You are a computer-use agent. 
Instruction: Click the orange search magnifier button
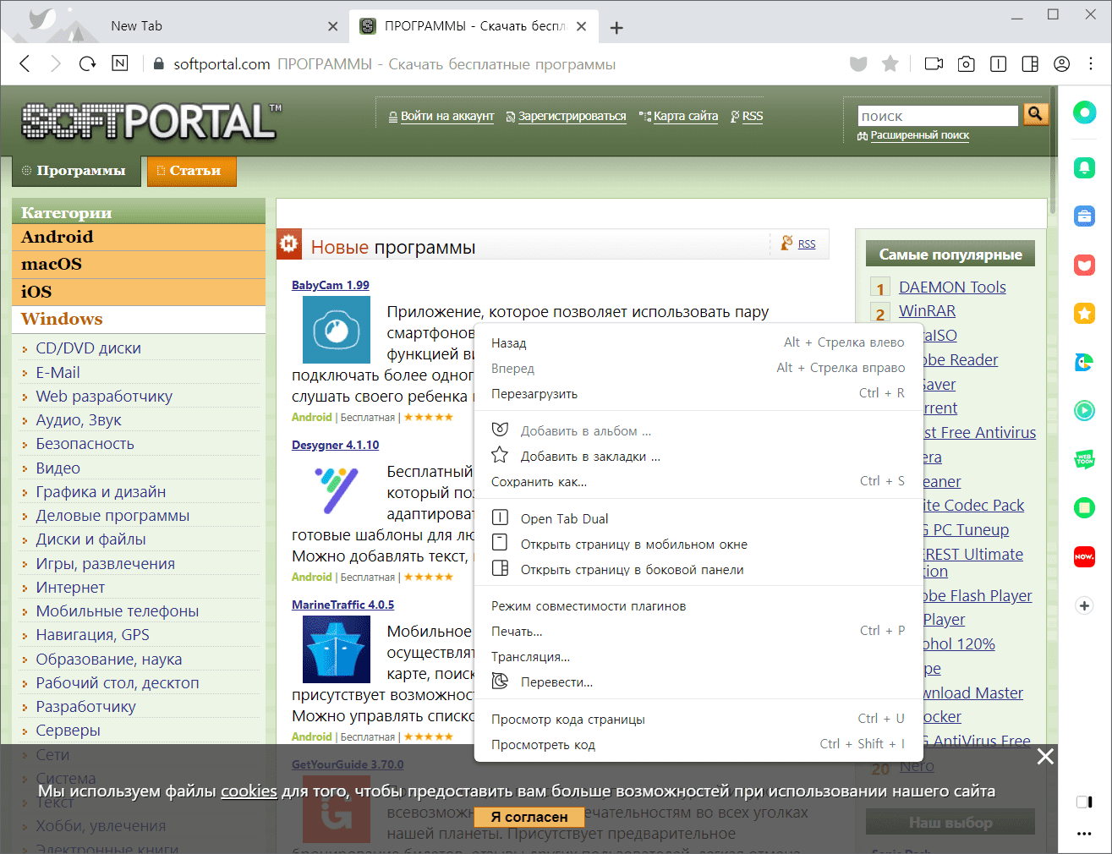tap(1035, 114)
